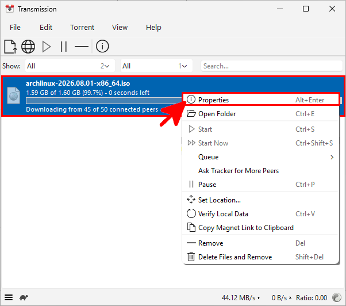Open the View menu
Image resolution: width=346 pixels, height=306 pixels.
[120, 28]
